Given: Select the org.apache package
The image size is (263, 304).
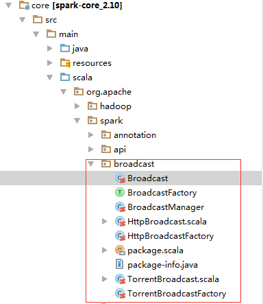Looking at the screenshot, I should pos(109,92).
